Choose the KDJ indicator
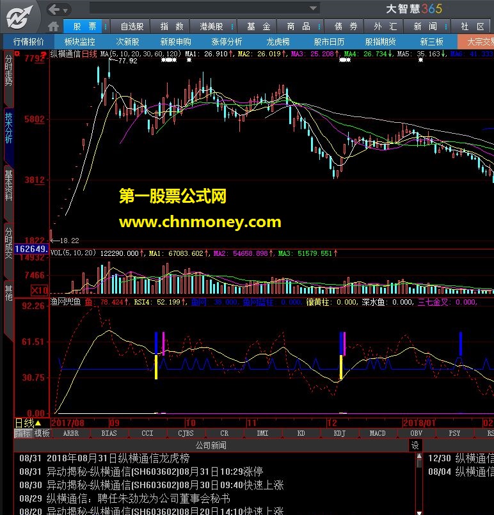This screenshot has width=494, height=515. 340,433
